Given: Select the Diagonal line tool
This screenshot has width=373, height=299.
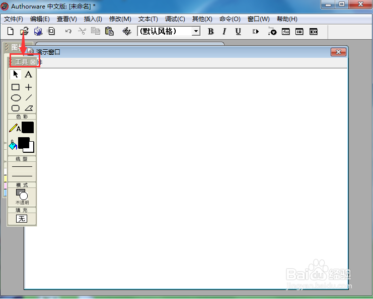Looking at the screenshot, I should [29, 97].
